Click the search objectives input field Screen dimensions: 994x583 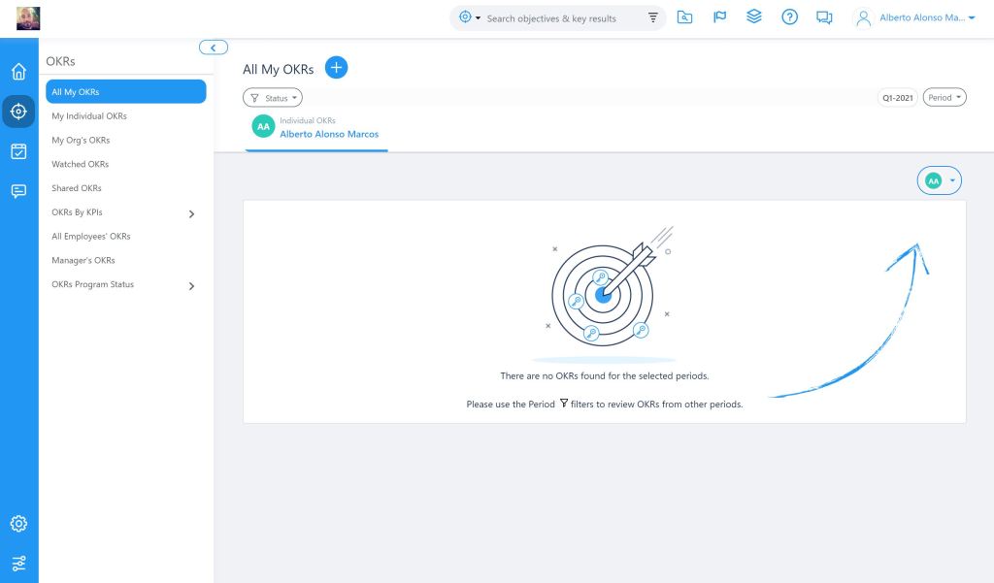tap(558, 18)
